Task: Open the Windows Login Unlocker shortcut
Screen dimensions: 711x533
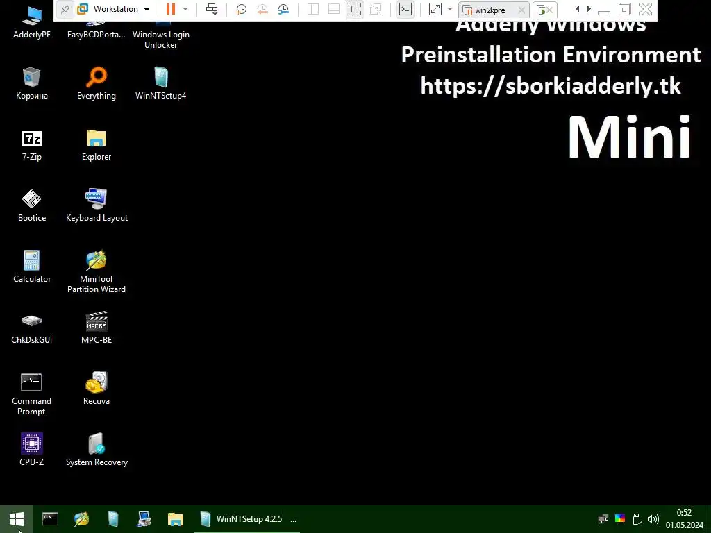Action: 160,34
